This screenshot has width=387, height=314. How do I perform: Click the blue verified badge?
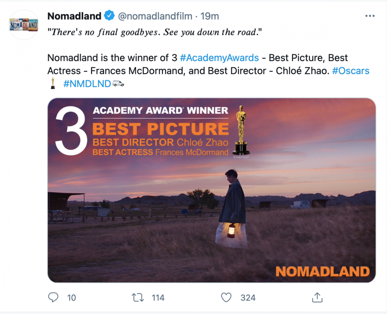coord(109,16)
